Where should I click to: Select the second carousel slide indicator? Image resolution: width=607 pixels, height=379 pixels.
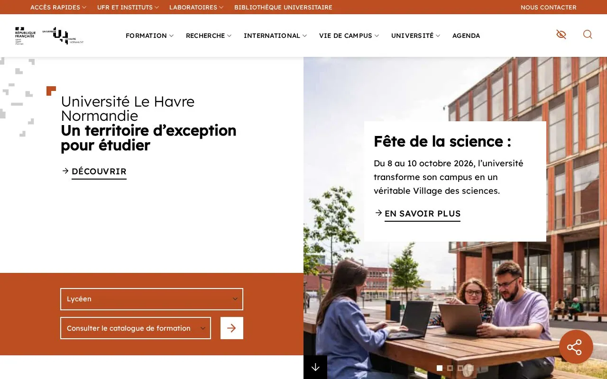[450, 368]
